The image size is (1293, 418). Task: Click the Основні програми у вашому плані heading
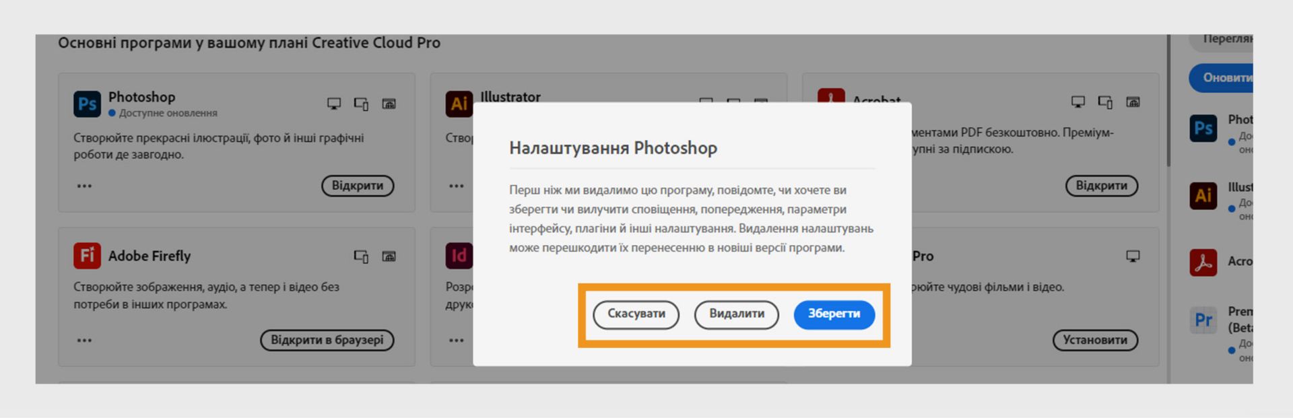(x=249, y=43)
